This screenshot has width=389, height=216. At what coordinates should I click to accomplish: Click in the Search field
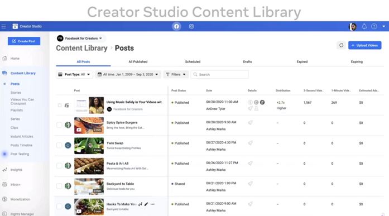pos(219,74)
